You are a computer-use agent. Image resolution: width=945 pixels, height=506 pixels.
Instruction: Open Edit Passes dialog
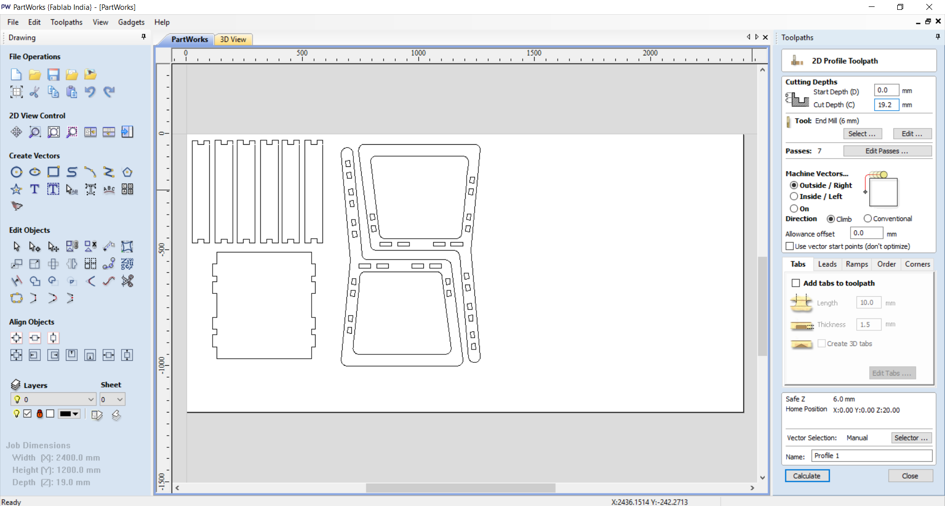click(x=887, y=151)
